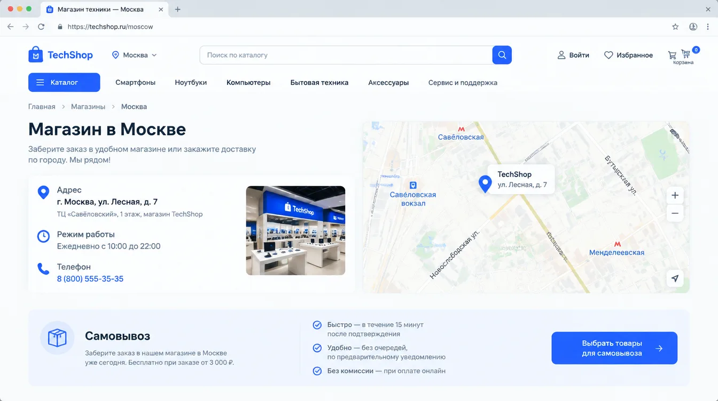The width and height of the screenshot is (718, 401).
Task: Click Выбрать товары для самовывоза button
Action: pos(614,348)
